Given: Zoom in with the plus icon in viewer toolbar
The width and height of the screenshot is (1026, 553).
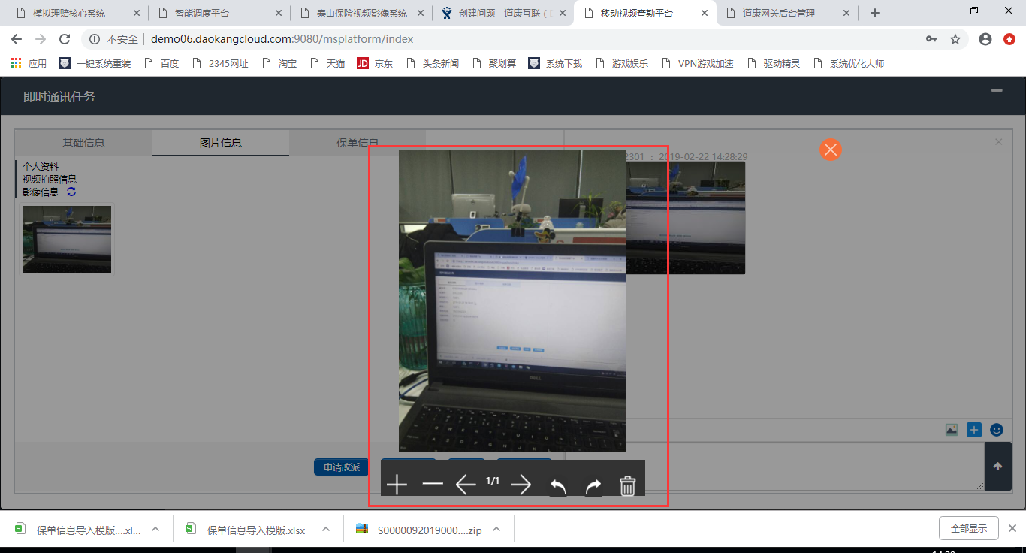Looking at the screenshot, I should coord(397,485).
